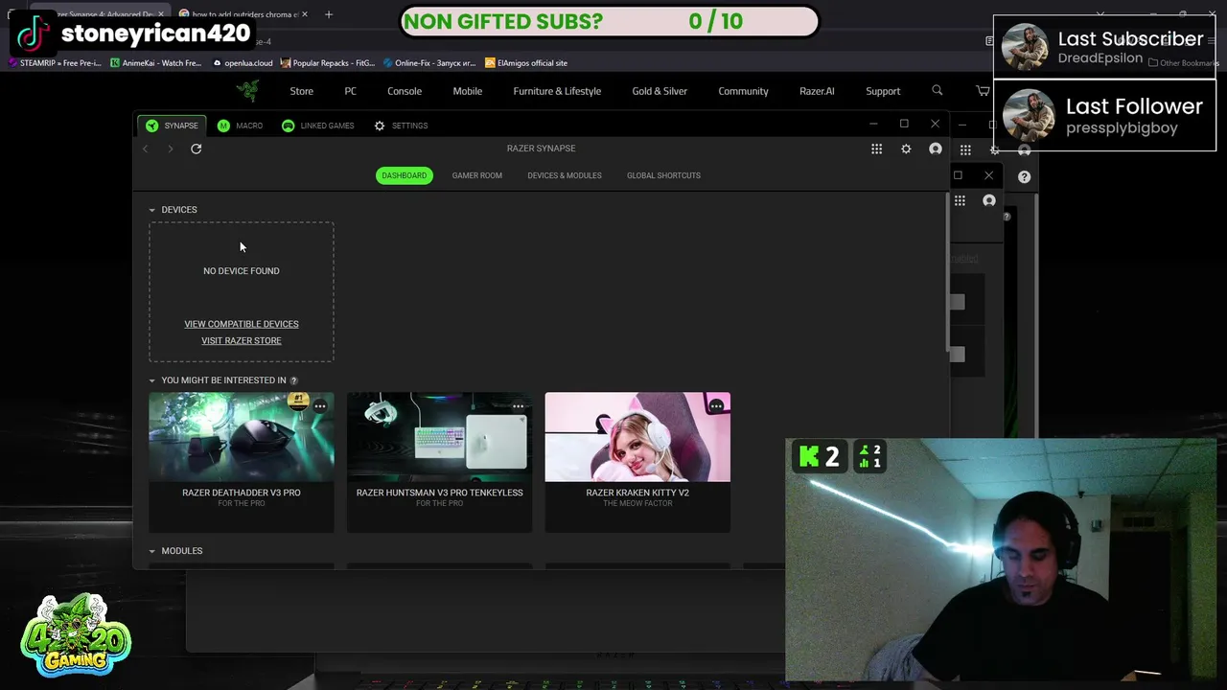1227x690 pixels.
Task: Open Popular Repacks FitGirl bookmark
Action: coord(328,63)
